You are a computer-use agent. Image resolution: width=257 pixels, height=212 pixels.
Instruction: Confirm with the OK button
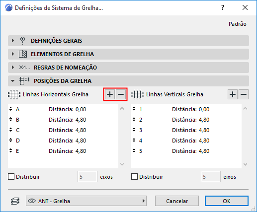227,201
